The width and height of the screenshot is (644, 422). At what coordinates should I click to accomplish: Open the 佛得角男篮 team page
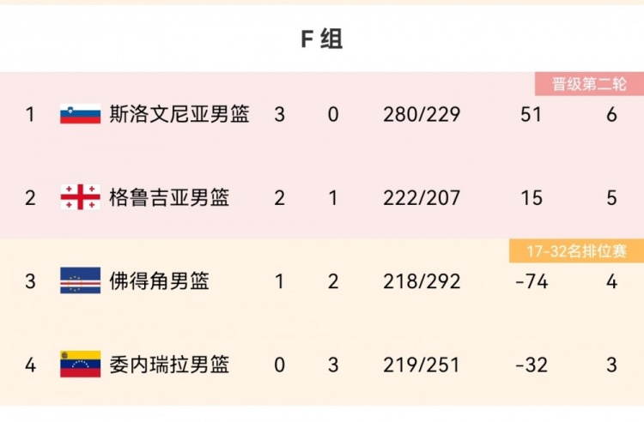pyautogui.click(x=160, y=281)
